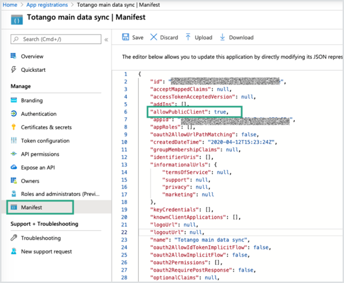Click the Overview grid icon
This screenshot has width=344, height=283.
13,55
